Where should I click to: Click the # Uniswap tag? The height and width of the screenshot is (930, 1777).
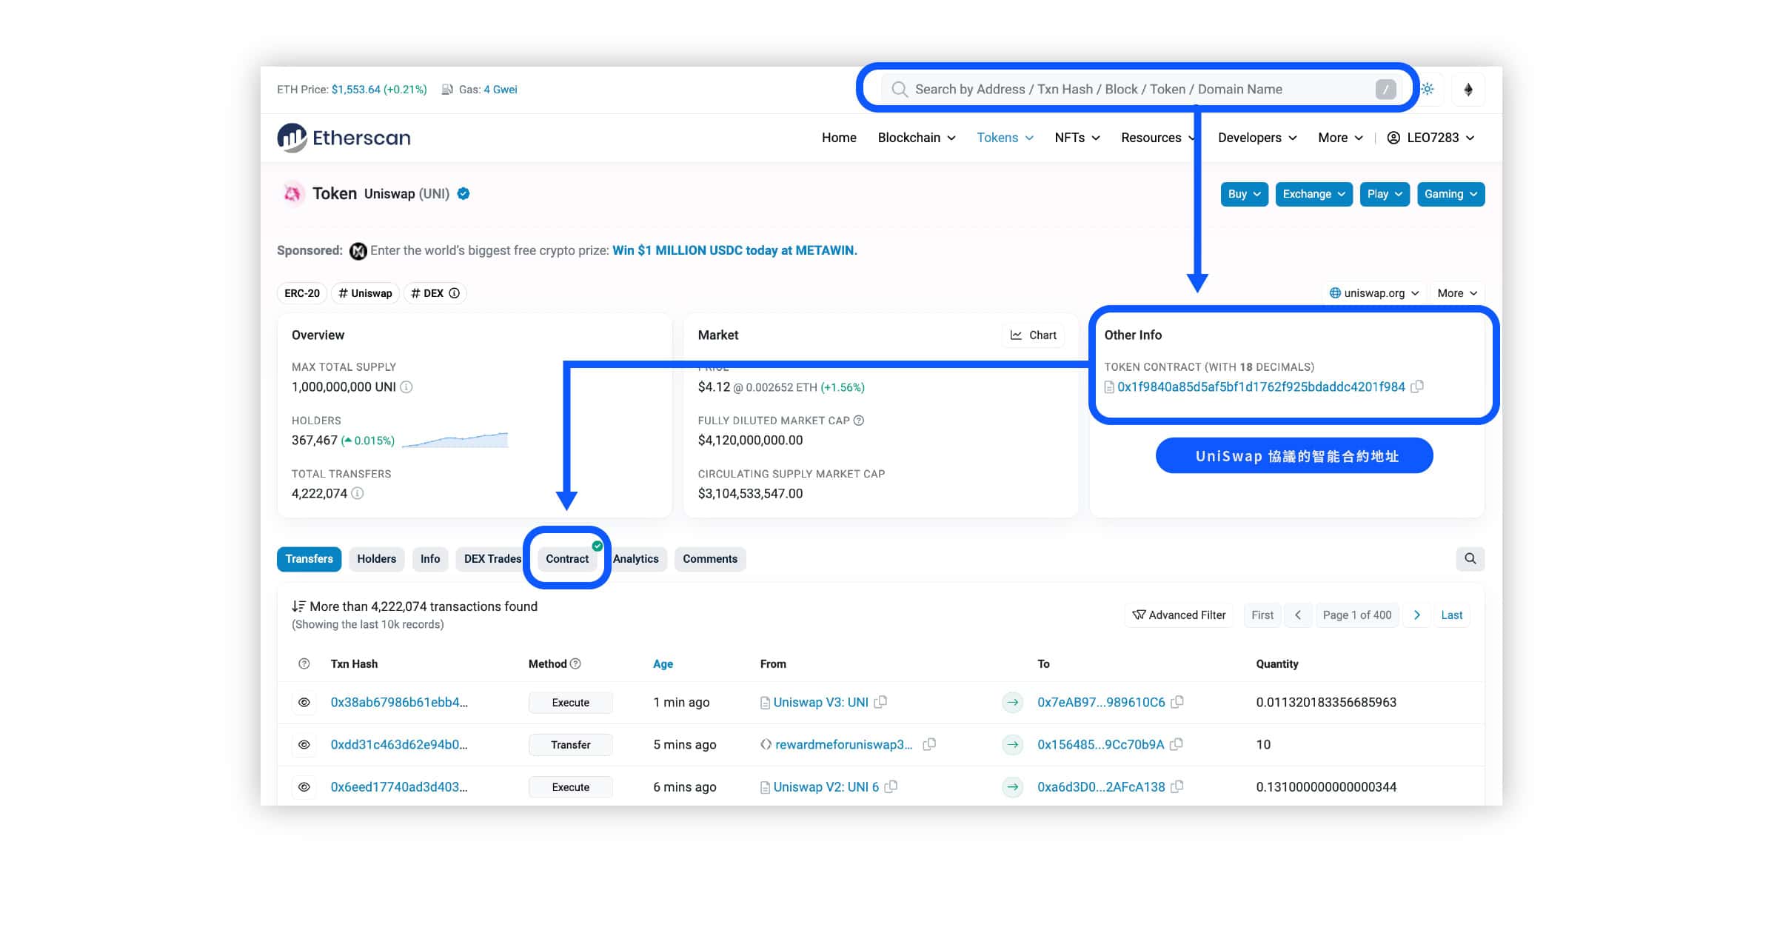365,293
